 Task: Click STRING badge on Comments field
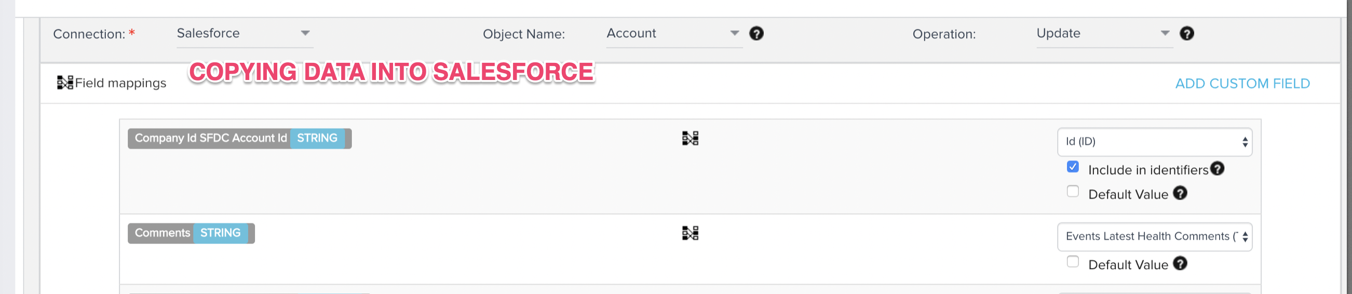(x=221, y=233)
